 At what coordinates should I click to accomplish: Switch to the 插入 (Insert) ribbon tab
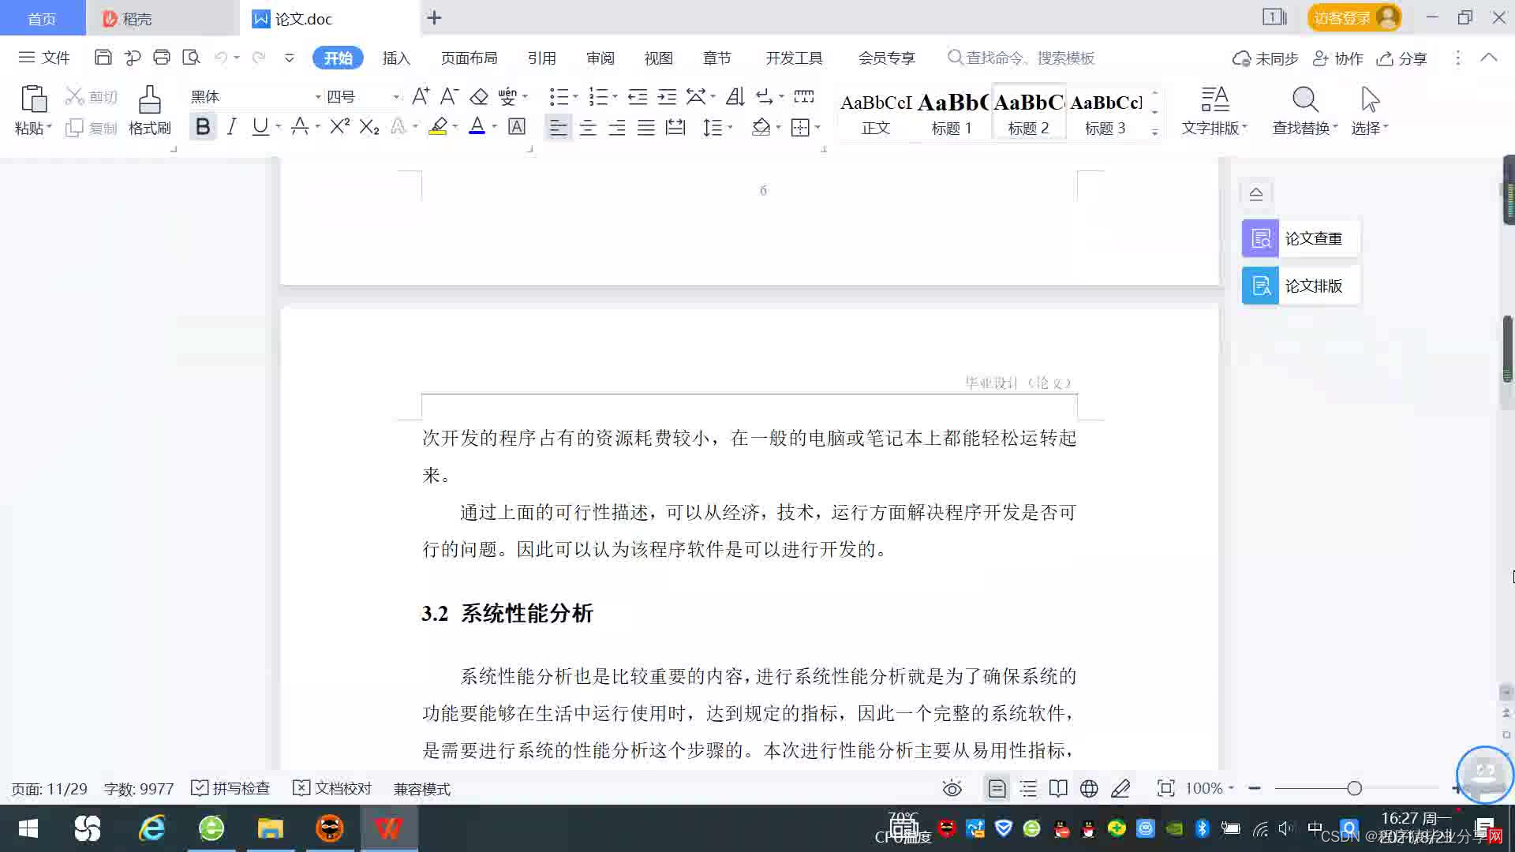pos(396,58)
